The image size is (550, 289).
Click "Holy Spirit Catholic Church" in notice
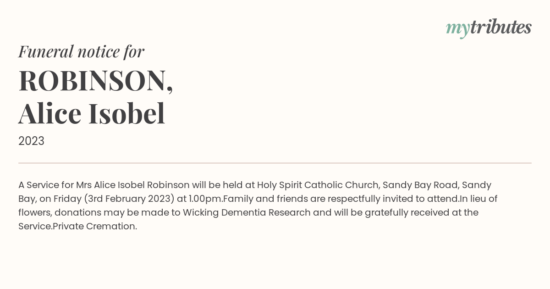coord(318,185)
